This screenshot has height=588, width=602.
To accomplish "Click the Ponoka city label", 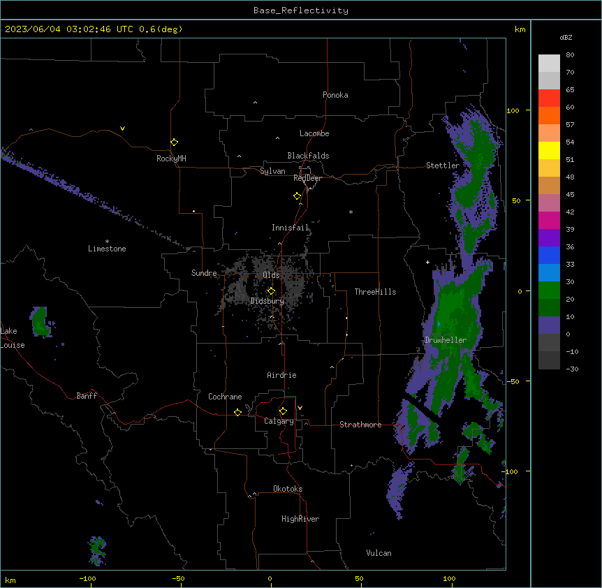I will 335,95.
